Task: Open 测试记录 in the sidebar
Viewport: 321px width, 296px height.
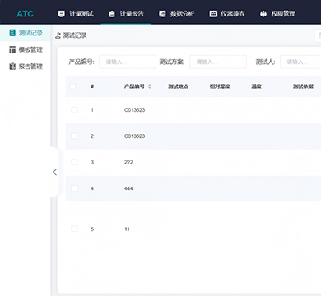Action: pos(26,33)
